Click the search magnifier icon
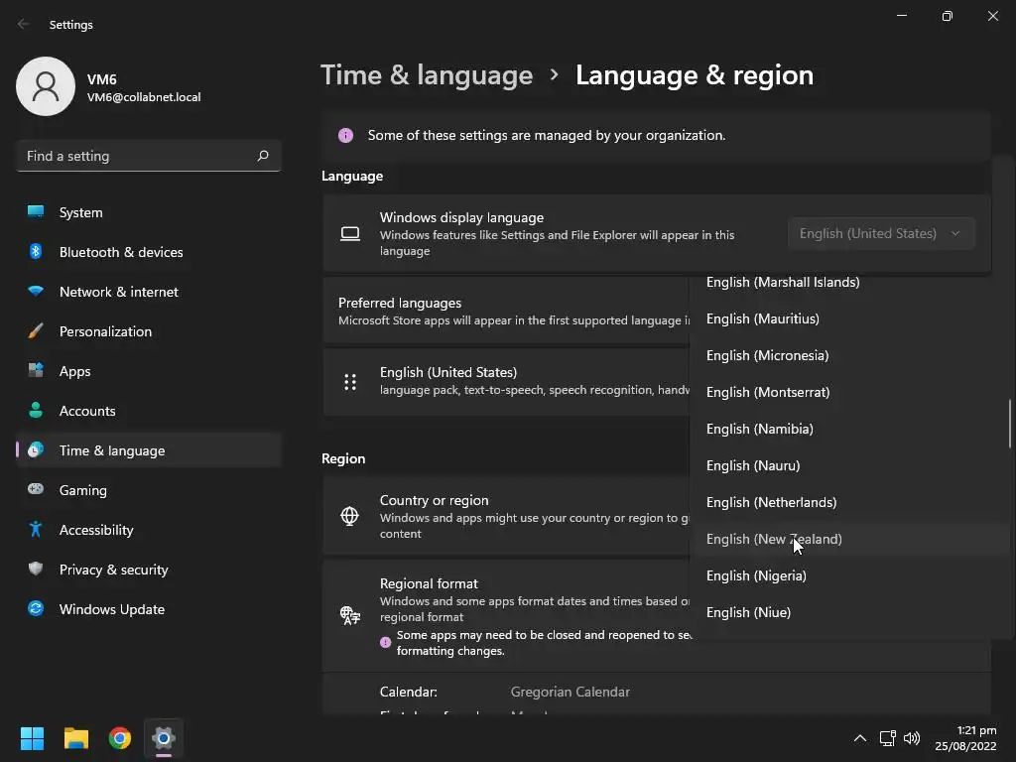The height and width of the screenshot is (762, 1016). pos(262,156)
